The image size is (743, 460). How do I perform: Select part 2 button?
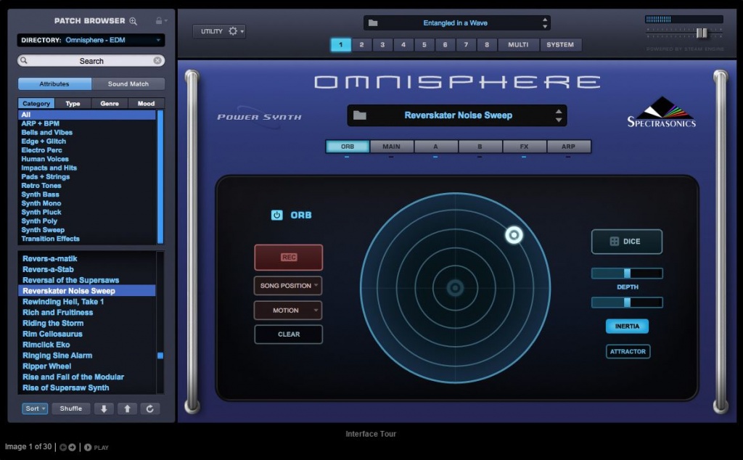pos(361,45)
